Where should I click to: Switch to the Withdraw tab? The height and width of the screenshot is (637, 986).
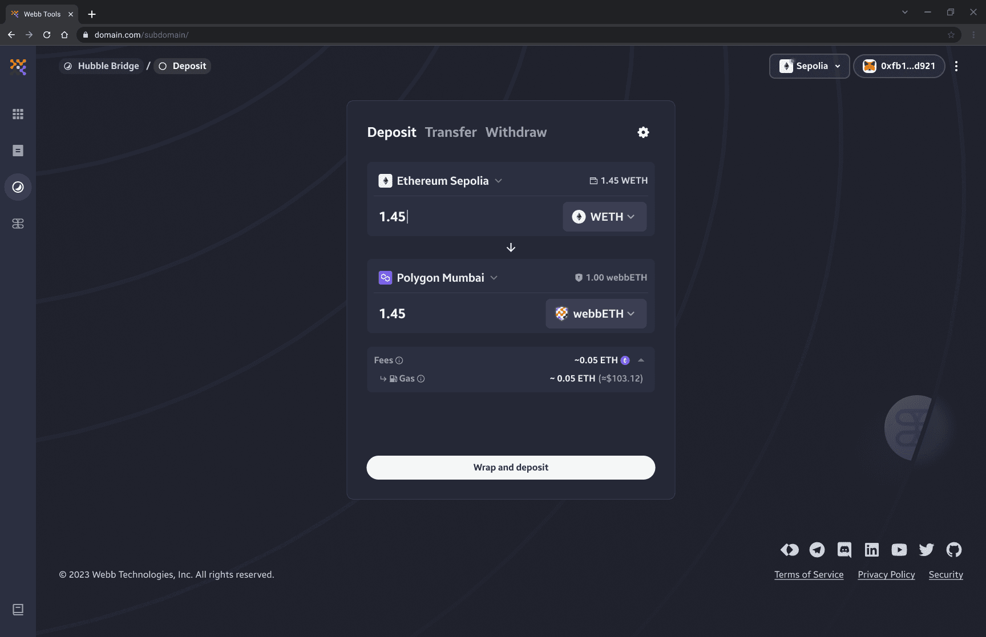coord(516,132)
